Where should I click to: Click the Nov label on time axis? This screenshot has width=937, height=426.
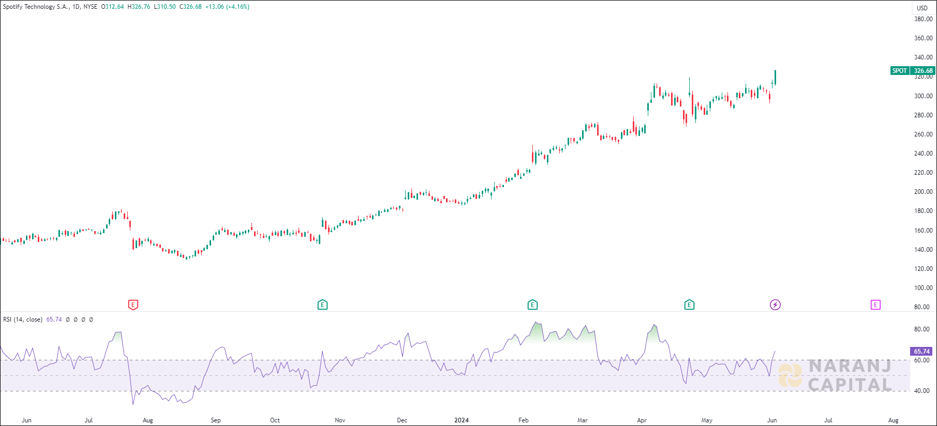[x=340, y=420]
